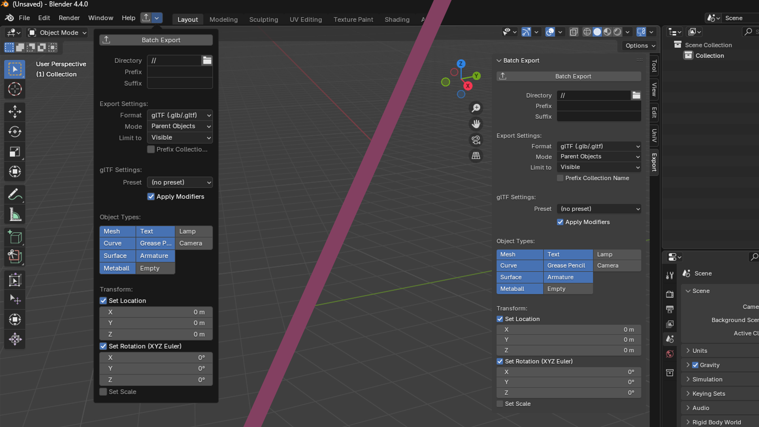Image resolution: width=759 pixels, height=427 pixels.
Task: Open the Output properties tab
Action: tap(670, 309)
